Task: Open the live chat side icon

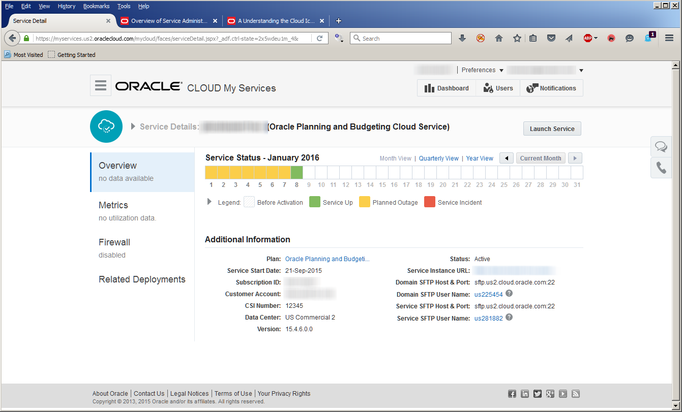Action: point(661,147)
